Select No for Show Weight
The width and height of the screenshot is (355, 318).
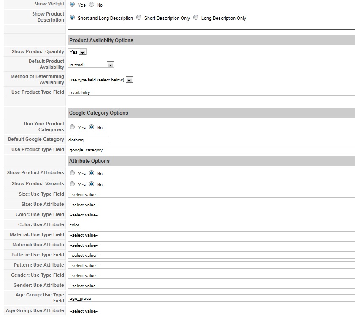pyautogui.click(x=92, y=4)
